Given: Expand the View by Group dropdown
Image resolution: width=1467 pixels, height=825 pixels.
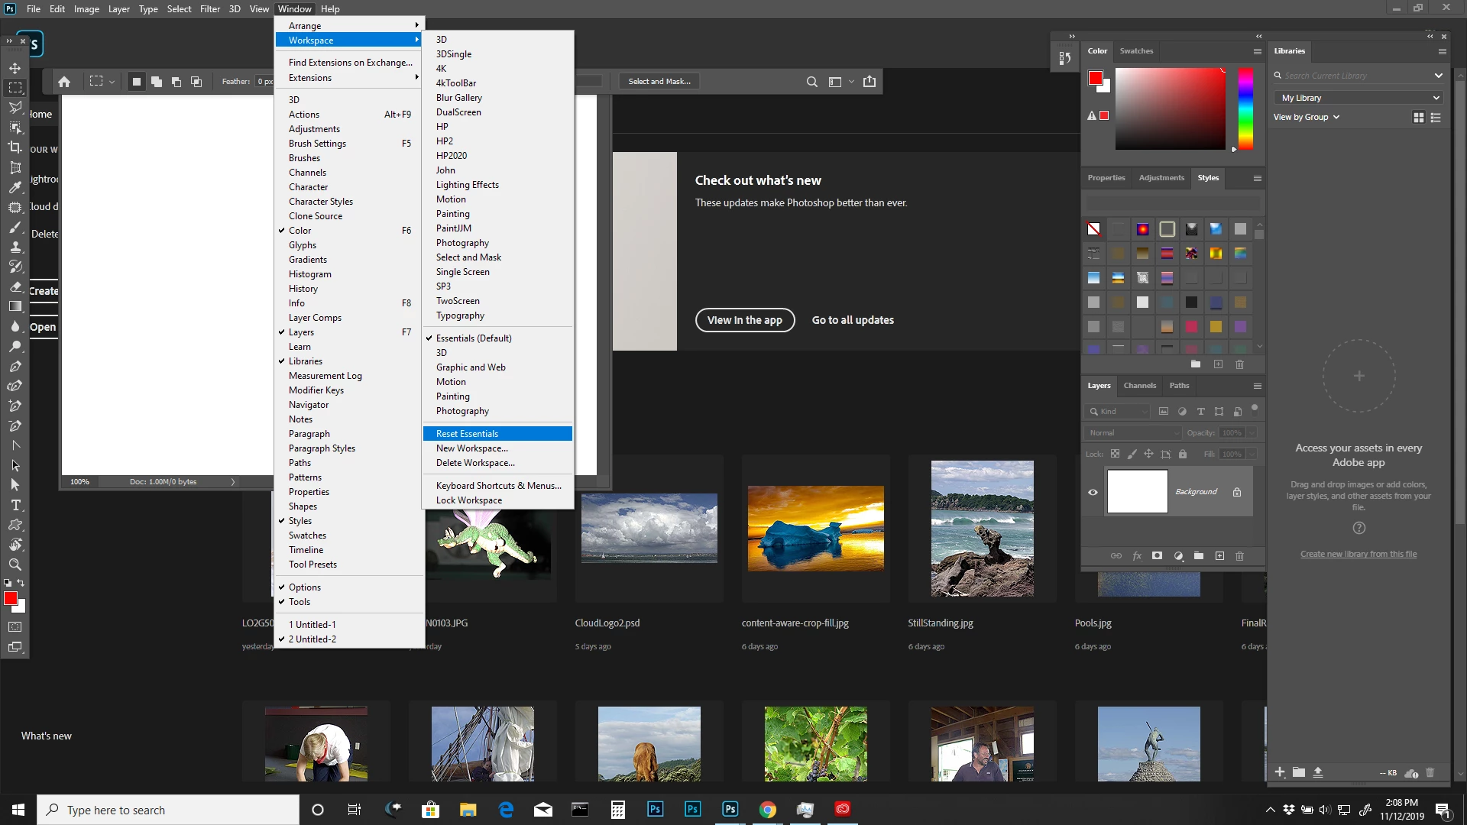Looking at the screenshot, I should point(1306,117).
